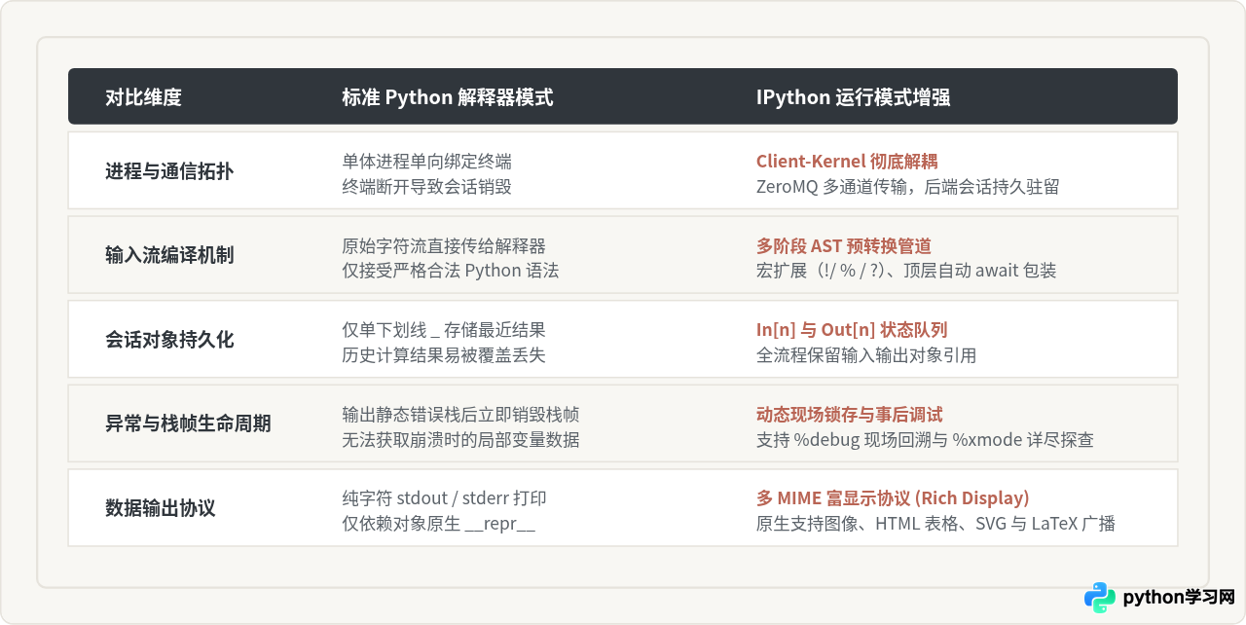This screenshot has width=1246, height=625.
Task: Select the '异常与栈帧生命周期' row label
Action: coord(188,423)
